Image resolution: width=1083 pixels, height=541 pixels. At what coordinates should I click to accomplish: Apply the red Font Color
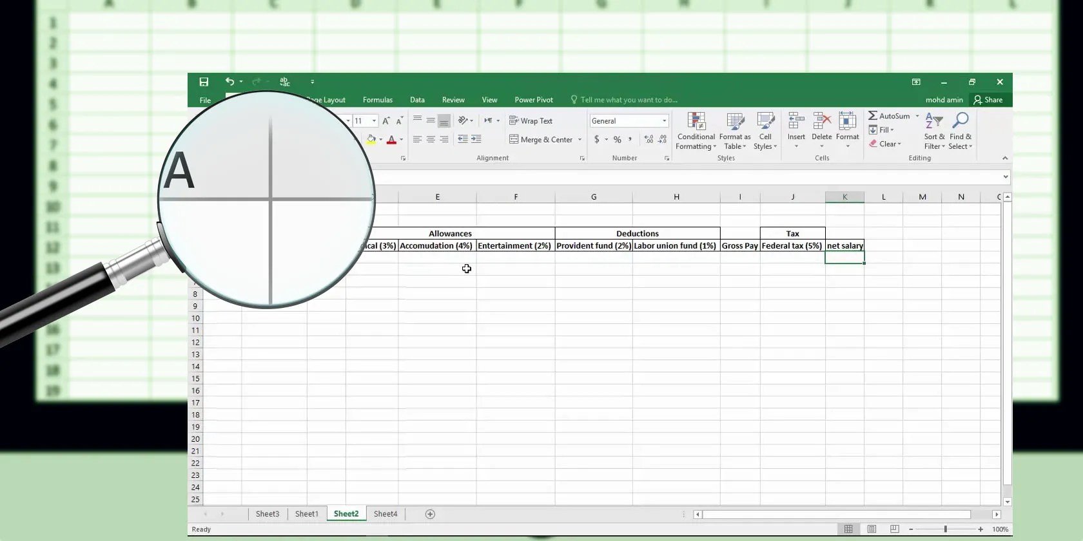tap(391, 139)
